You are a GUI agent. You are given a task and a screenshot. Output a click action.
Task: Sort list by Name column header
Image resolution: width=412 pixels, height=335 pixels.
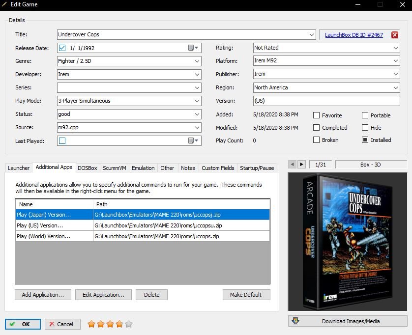[x=54, y=204]
